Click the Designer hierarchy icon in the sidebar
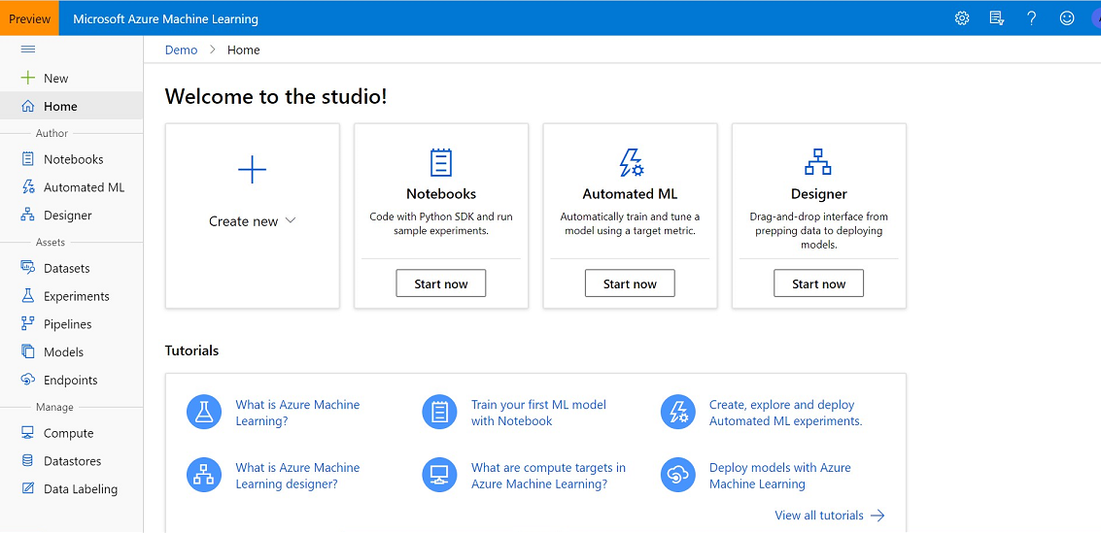The image size is (1101, 533). click(27, 216)
